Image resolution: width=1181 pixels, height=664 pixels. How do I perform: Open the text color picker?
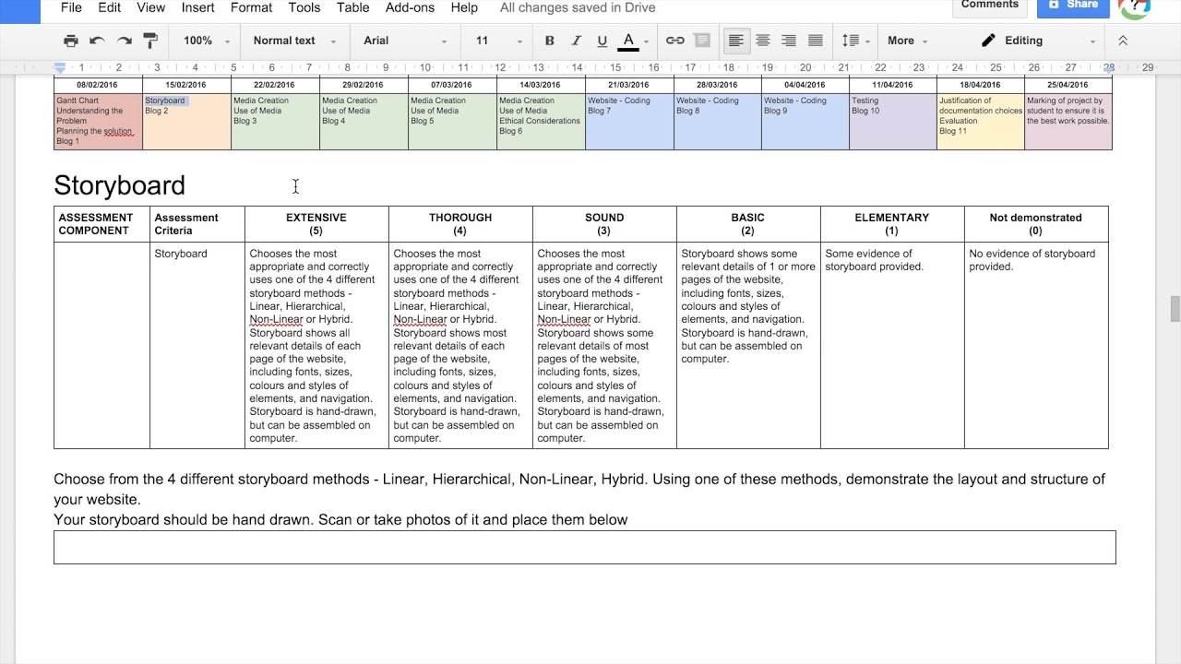point(633,41)
